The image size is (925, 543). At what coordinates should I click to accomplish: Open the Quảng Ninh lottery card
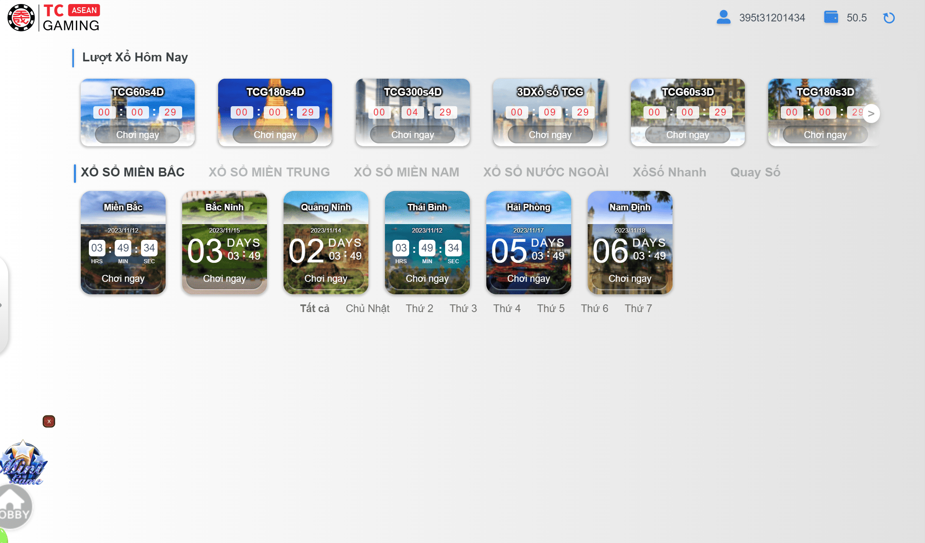click(x=326, y=242)
